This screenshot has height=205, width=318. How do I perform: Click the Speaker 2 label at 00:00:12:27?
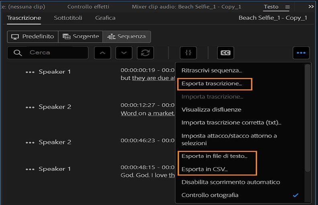(55, 107)
